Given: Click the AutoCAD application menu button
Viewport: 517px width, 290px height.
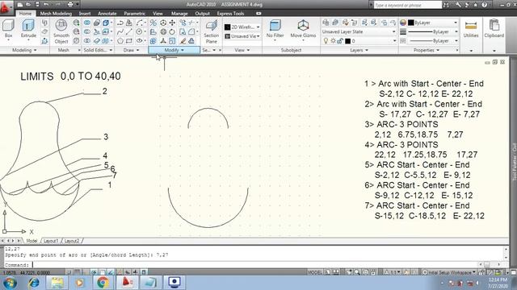Looking at the screenshot, I should 6,7.
